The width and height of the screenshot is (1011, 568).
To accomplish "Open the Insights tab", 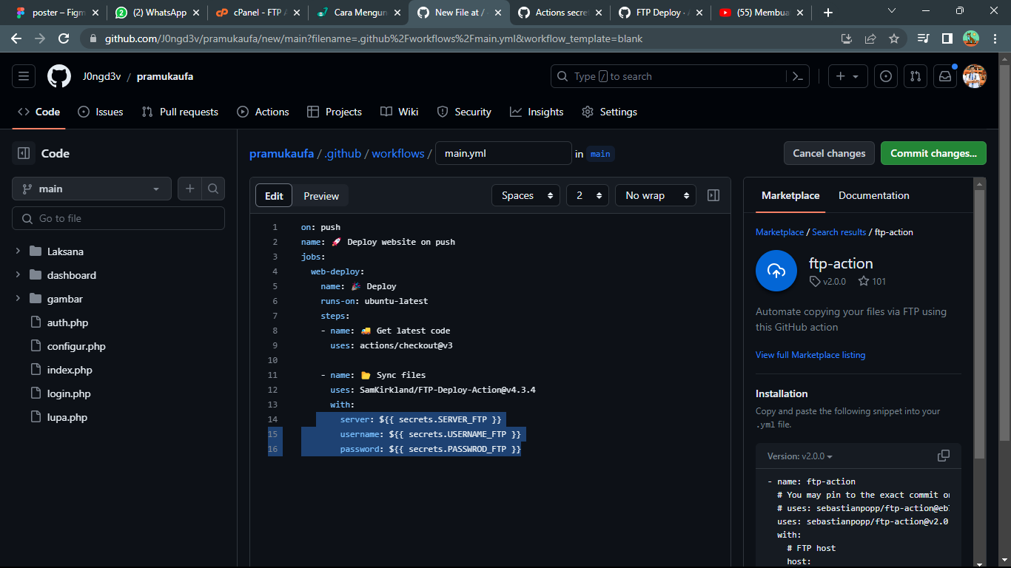I will (x=537, y=112).
